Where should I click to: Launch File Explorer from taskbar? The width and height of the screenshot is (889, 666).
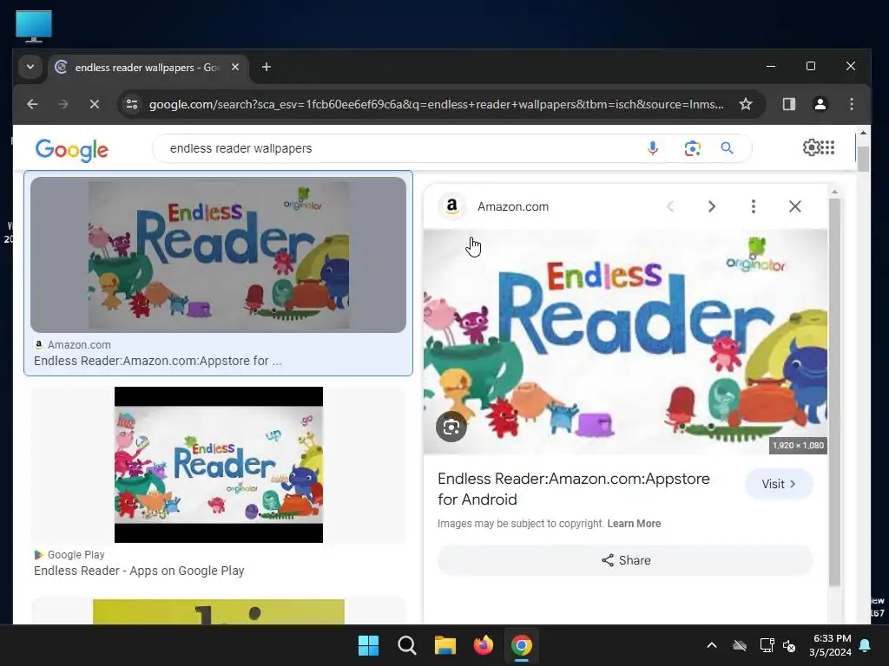click(x=445, y=645)
